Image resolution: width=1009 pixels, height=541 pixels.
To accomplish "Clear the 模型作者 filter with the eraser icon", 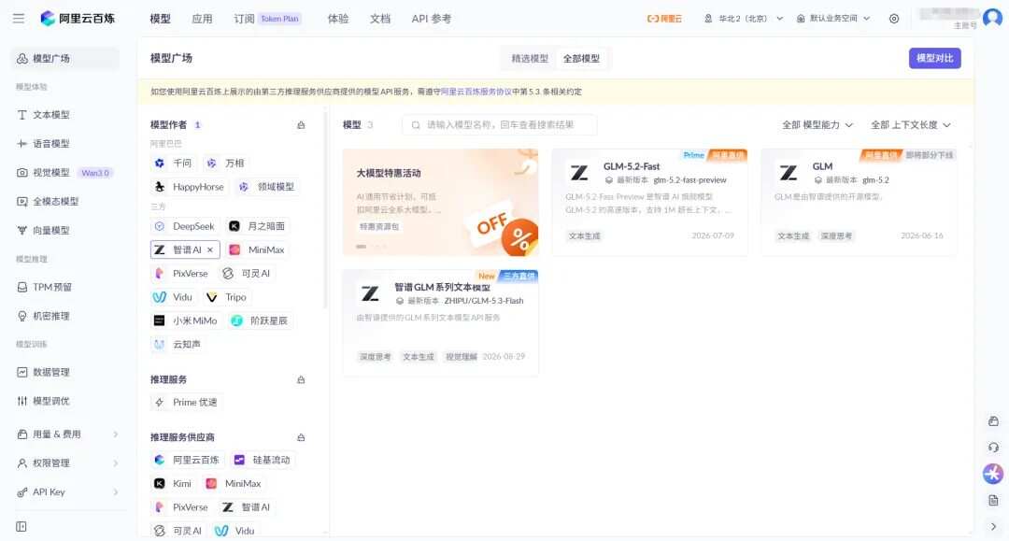I will (x=301, y=125).
